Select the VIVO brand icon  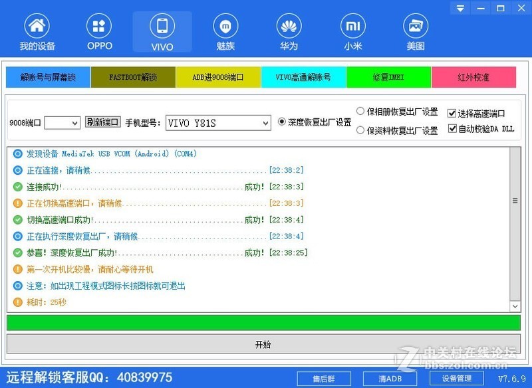pyautogui.click(x=162, y=31)
